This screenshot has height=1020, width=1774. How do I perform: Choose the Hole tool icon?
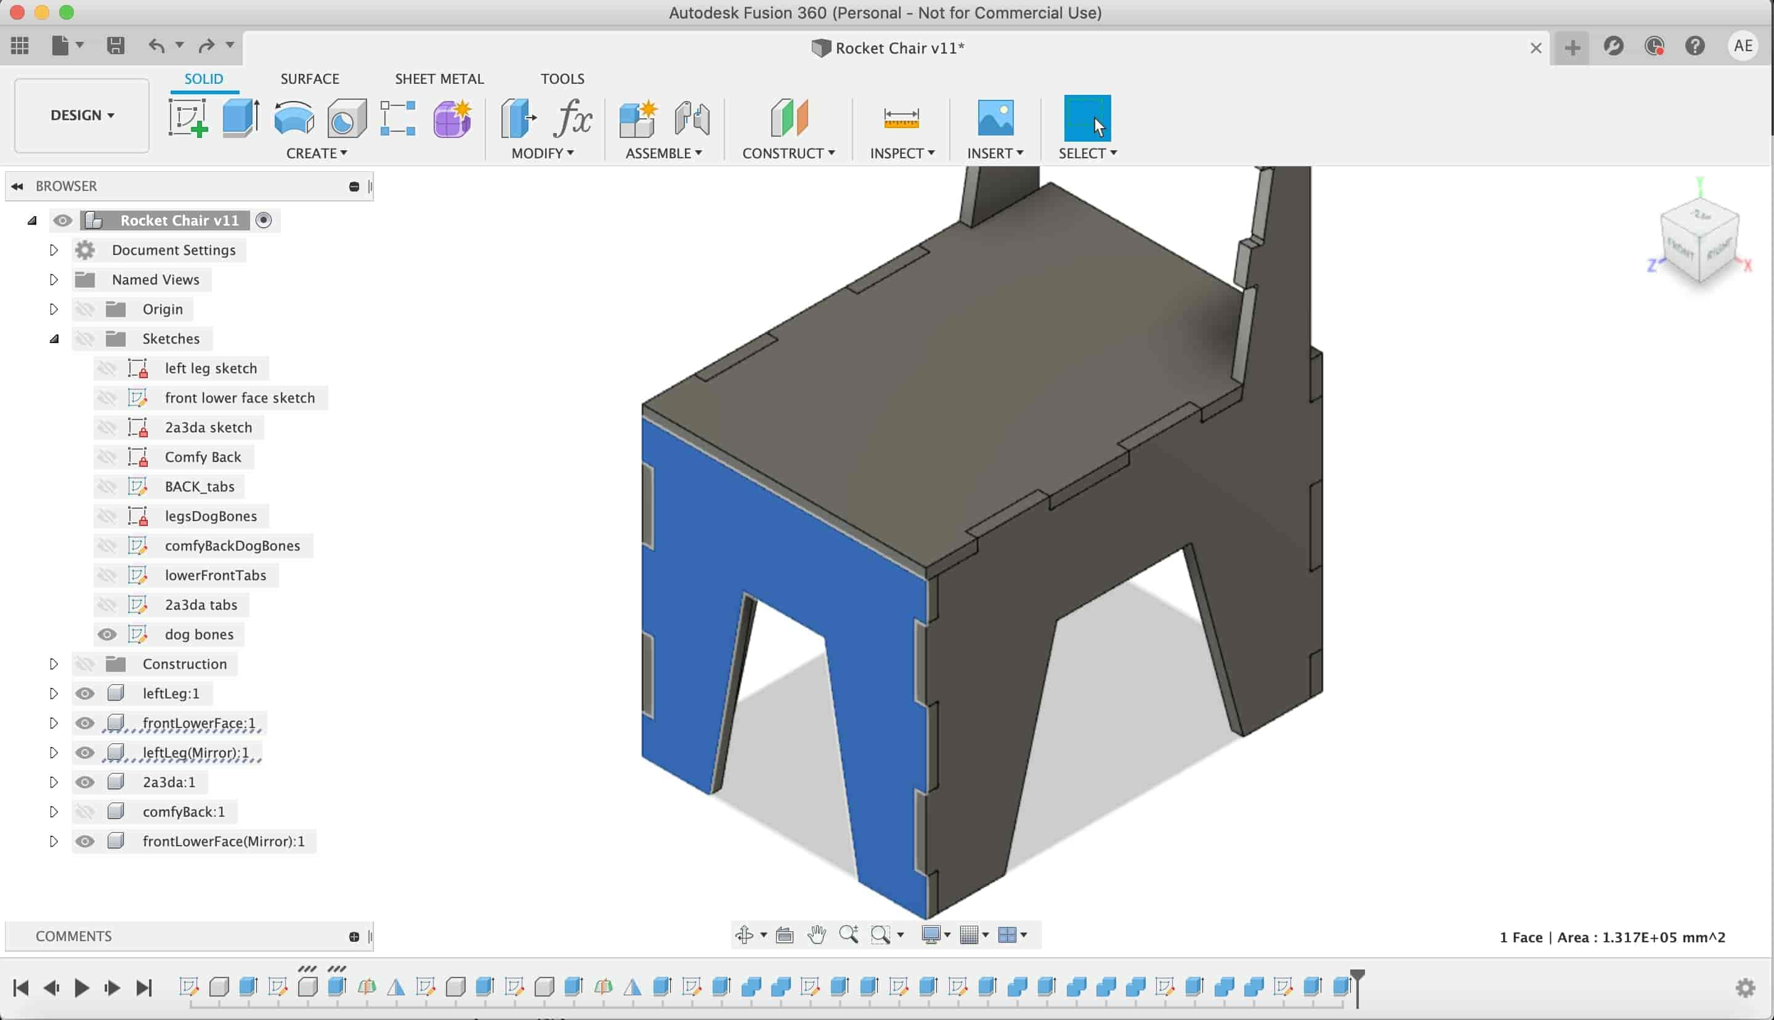347,118
